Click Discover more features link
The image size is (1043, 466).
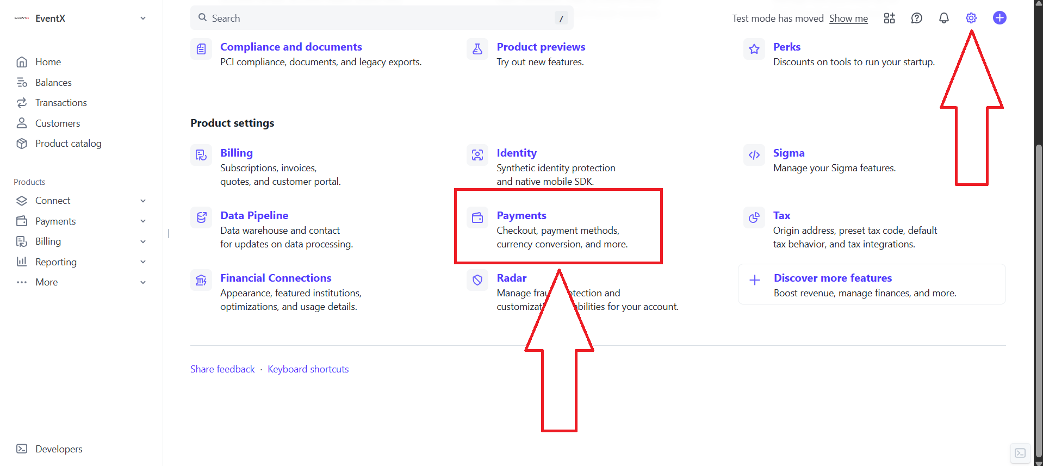833,278
